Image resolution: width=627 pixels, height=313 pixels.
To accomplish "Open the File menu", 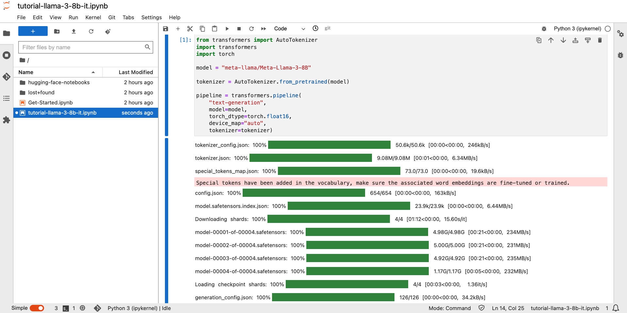I will tap(21, 17).
